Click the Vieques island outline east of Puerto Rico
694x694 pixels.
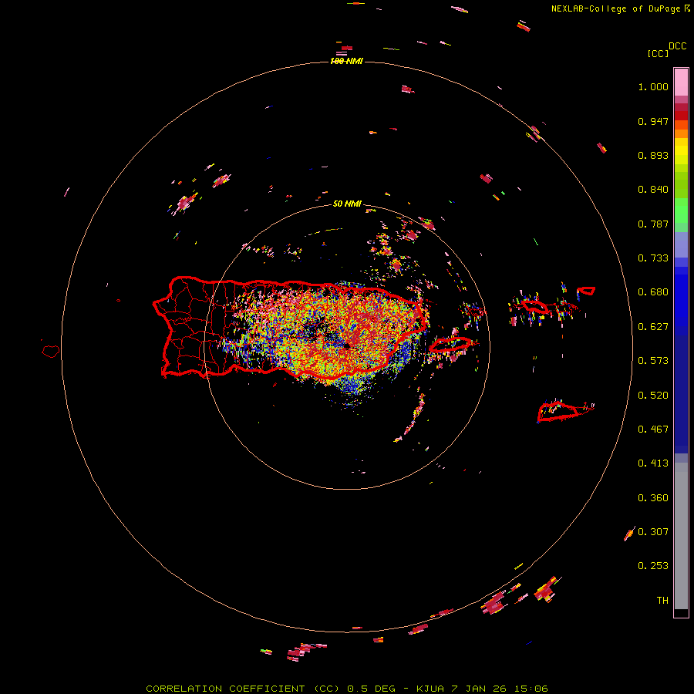(x=451, y=345)
